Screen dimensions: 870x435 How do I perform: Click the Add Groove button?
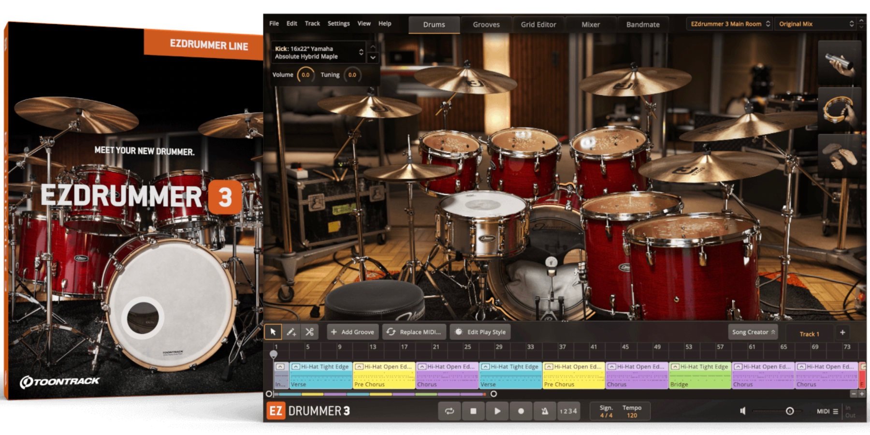click(353, 332)
